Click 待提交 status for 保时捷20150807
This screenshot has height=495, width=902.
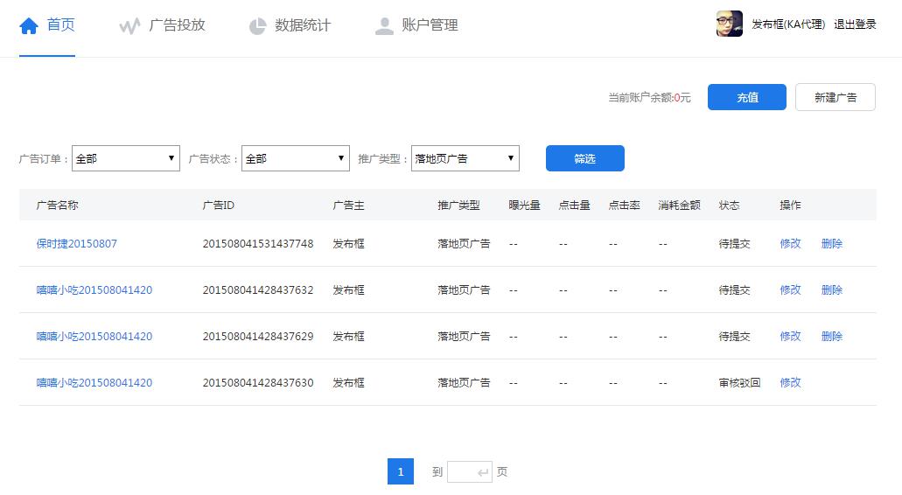pos(734,244)
